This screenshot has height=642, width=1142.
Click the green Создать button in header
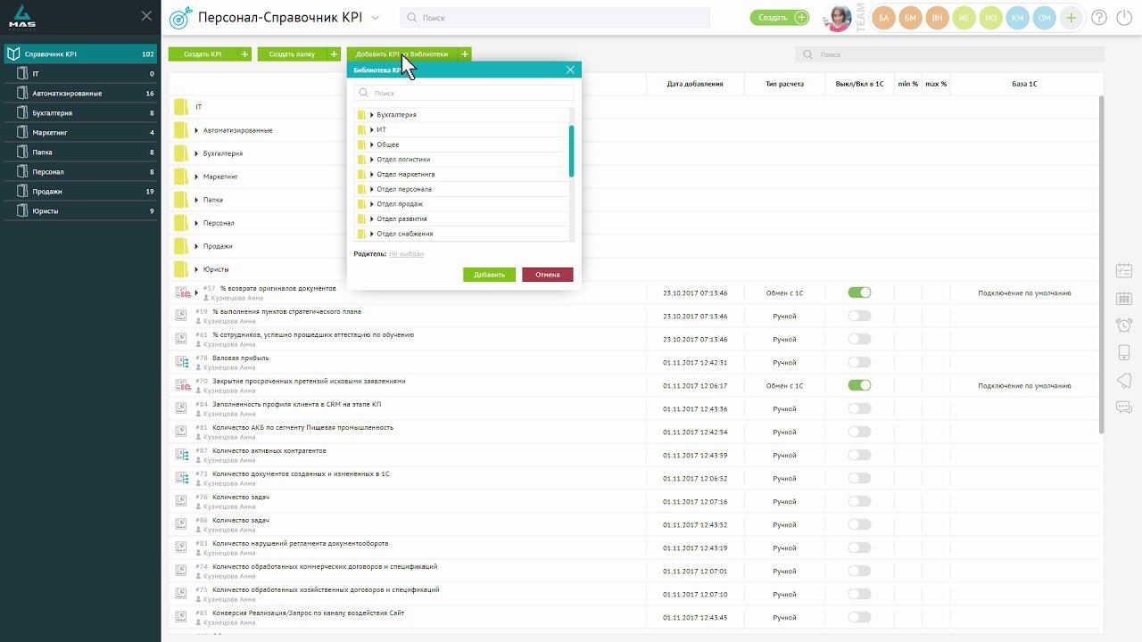780,18
